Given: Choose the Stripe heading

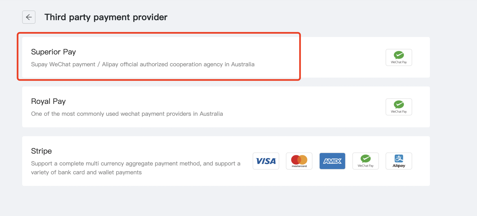Looking at the screenshot, I should (42, 151).
